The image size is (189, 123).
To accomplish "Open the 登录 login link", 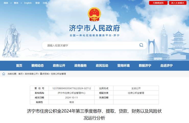I will (38, 3).
